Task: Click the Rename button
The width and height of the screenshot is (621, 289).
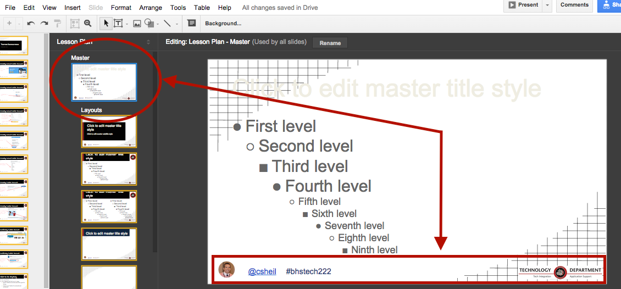Action: pos(330,43)
